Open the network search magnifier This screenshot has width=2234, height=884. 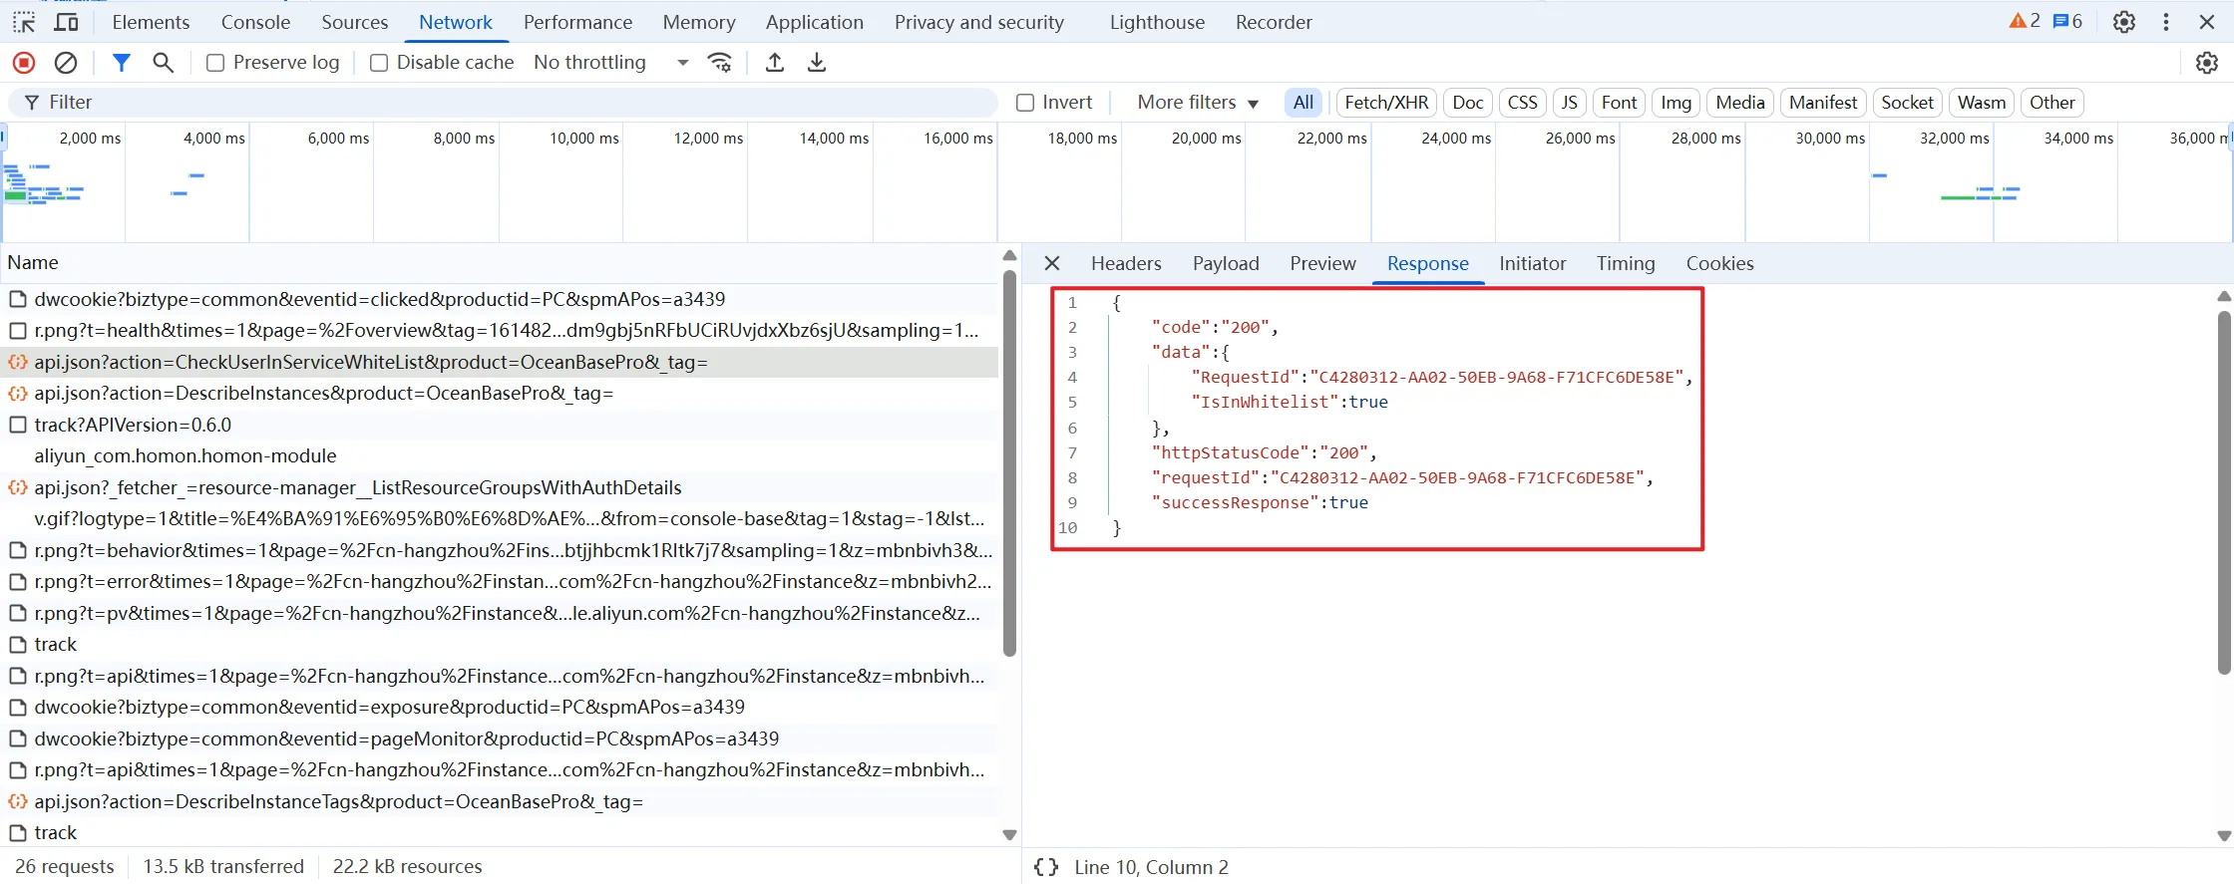[164, 63]
